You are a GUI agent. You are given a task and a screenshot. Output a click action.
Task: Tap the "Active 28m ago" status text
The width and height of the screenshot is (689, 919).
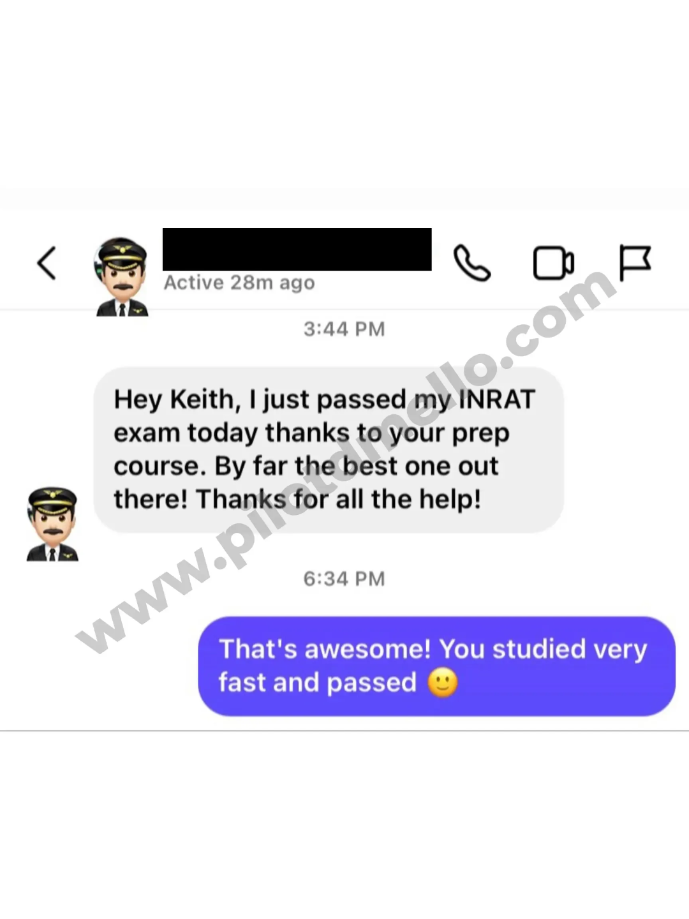pos(239,283)
